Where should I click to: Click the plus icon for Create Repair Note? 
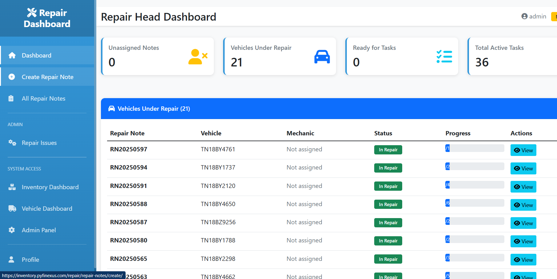point(12,77)
